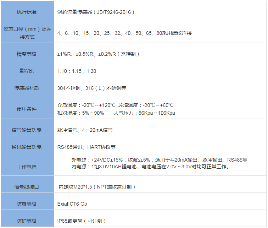The height and width of the screenshot is (228, 268).
Task: Click the 量程比 label cell
Action: (x=27, y=71)
